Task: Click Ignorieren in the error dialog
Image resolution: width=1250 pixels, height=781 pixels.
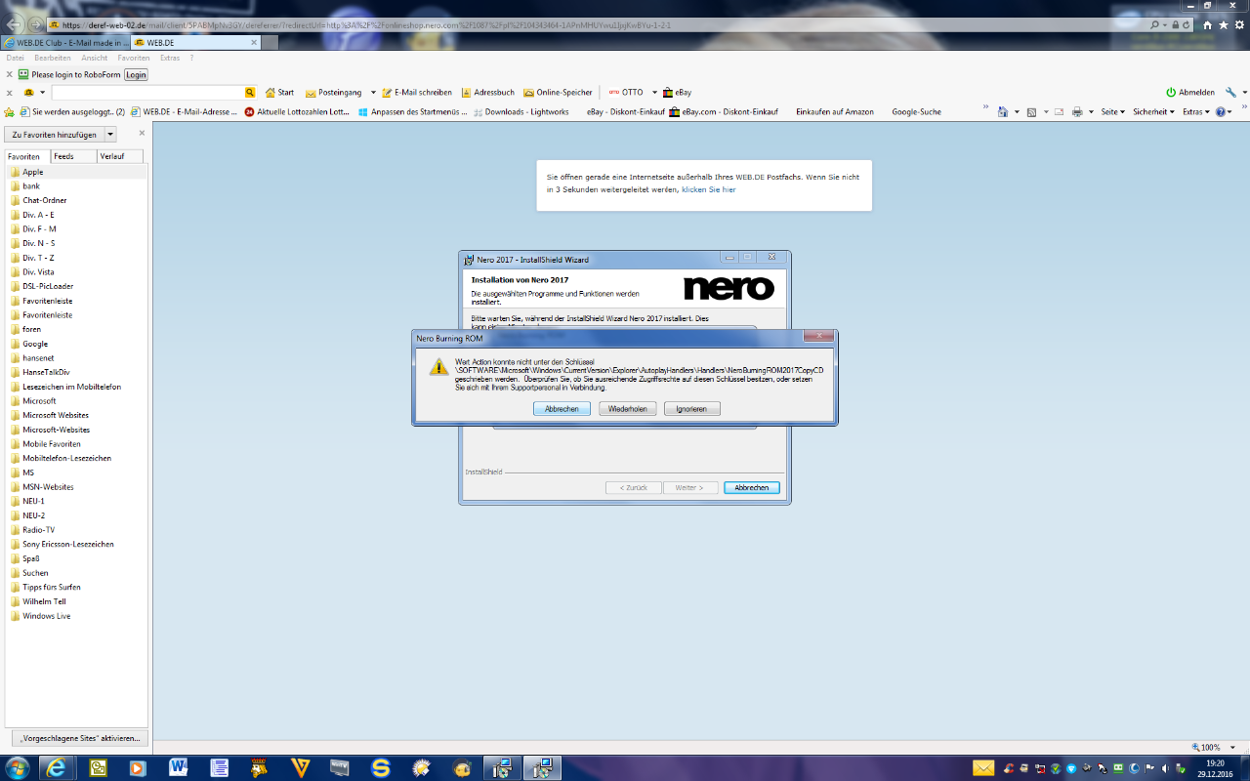Action: pyautogui.click(x=691, y=409)
